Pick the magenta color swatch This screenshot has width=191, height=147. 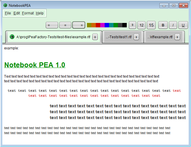coord(102,25)
